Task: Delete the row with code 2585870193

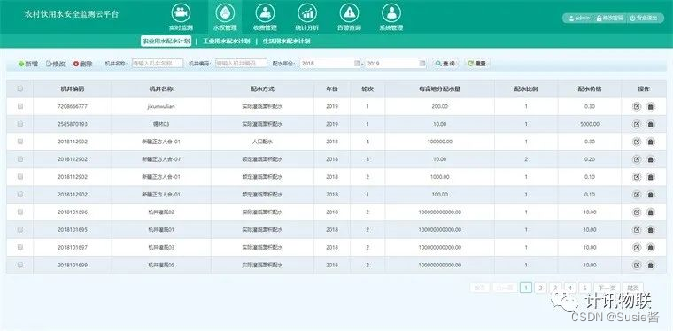Action: (x=650, y=124)
